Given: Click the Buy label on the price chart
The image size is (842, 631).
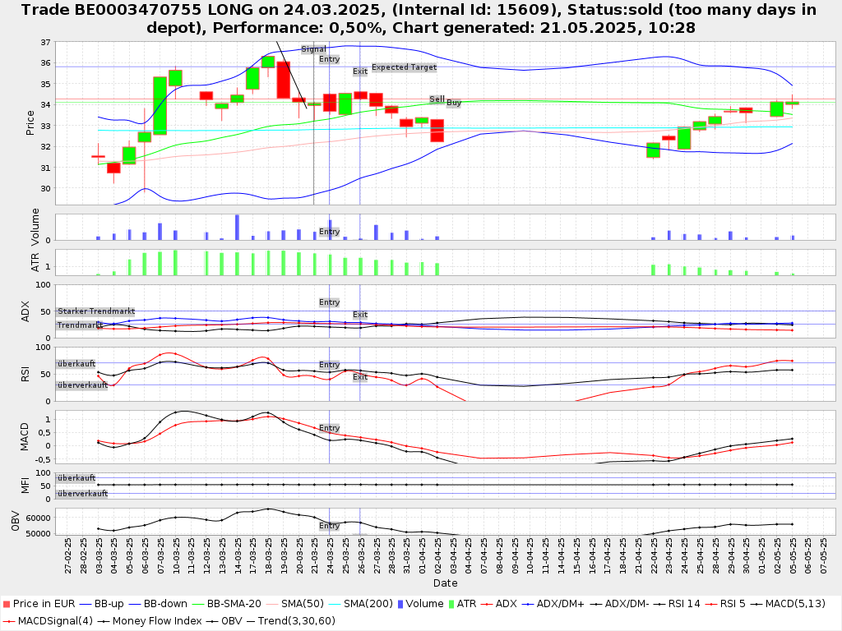Looking at the screenshot, I should point(454,103).
